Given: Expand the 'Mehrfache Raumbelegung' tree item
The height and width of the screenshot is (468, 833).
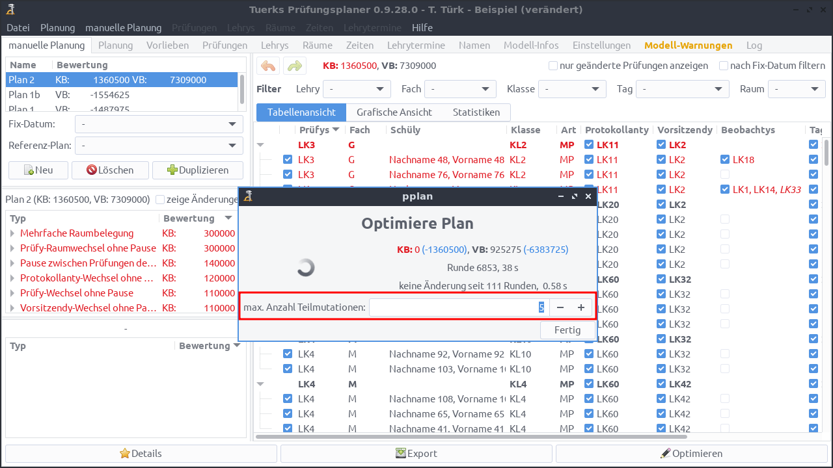Looking at the screenshot, I should 12,233.
